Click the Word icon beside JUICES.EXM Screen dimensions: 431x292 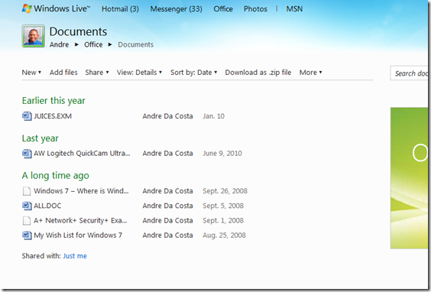click(27, 116)
